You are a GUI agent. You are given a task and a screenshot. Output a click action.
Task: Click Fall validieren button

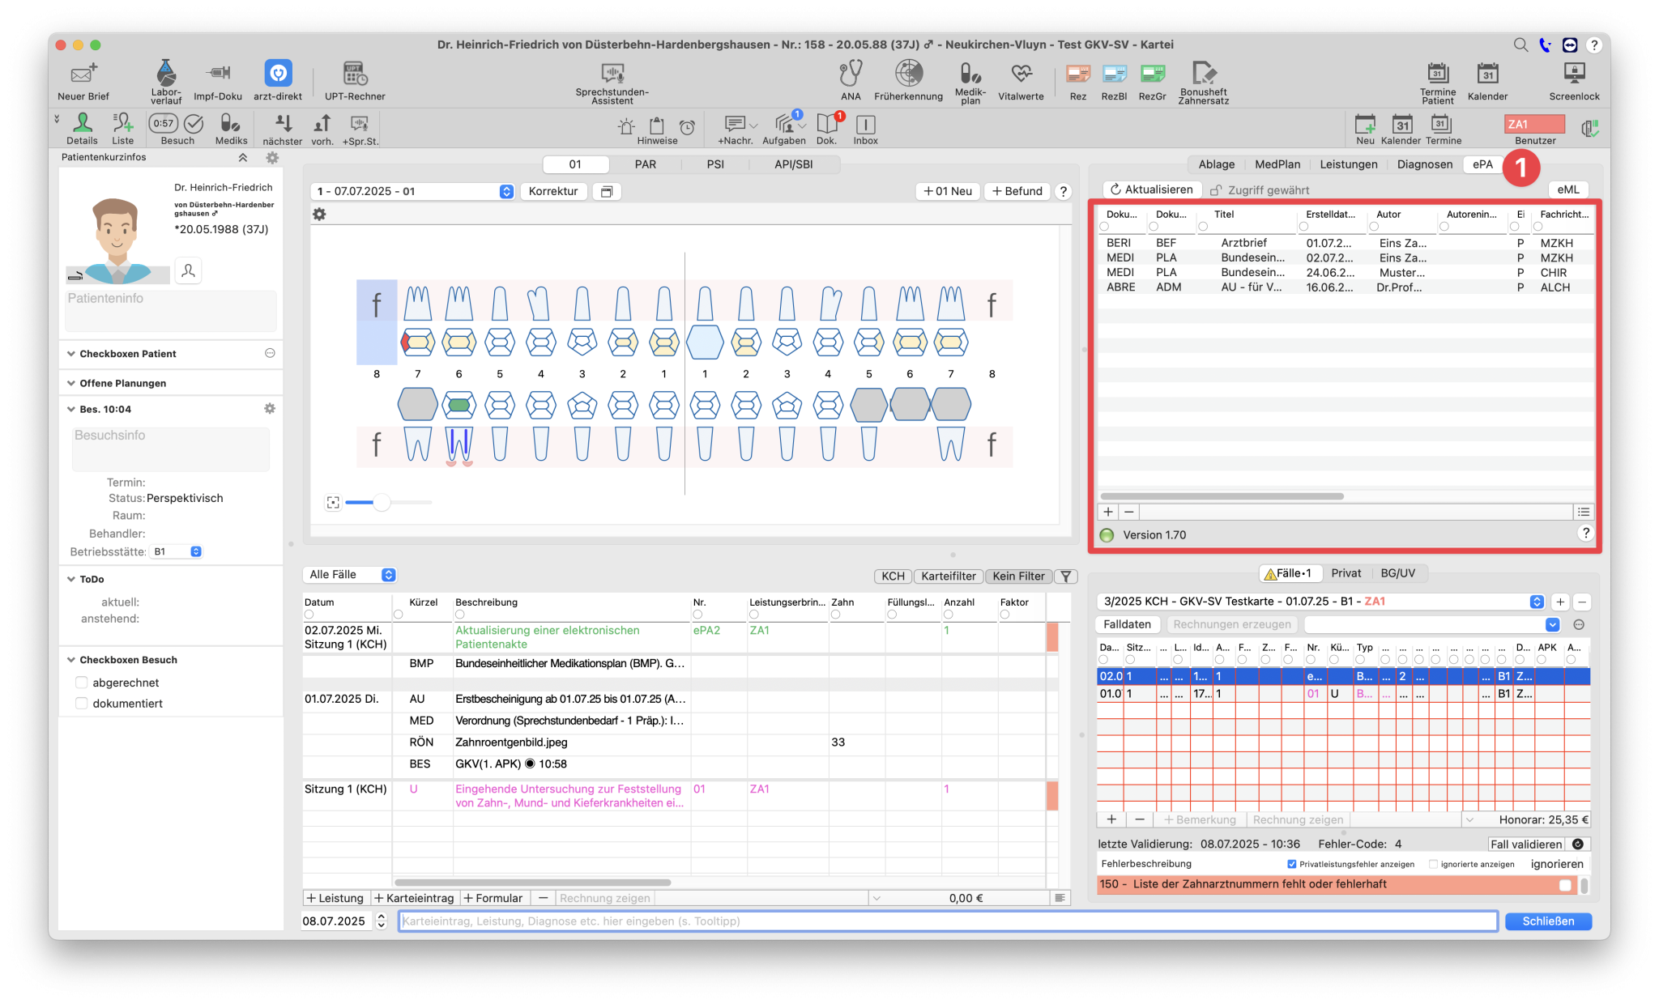1526,844
